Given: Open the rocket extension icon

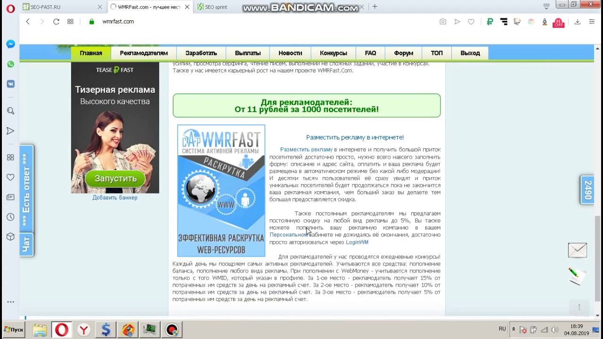Looking at the screenshot, I should point(545,22).
